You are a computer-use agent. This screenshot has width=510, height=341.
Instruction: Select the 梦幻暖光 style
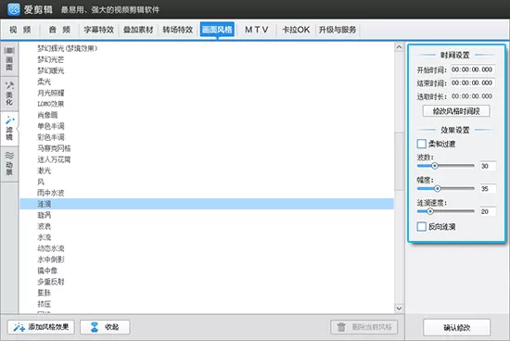(x=50, y=70)
